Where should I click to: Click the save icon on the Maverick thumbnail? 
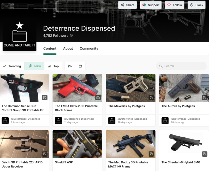coord(151,98)
